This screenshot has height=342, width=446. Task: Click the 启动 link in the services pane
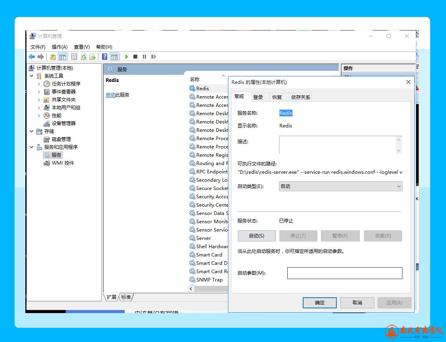(110, 95)
